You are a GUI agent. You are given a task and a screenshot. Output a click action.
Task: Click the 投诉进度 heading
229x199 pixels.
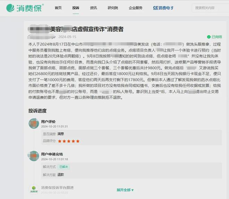point(37,111)
